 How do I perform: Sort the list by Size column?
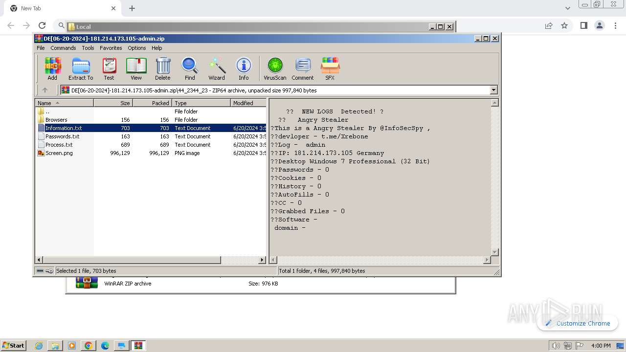(113, 103)
